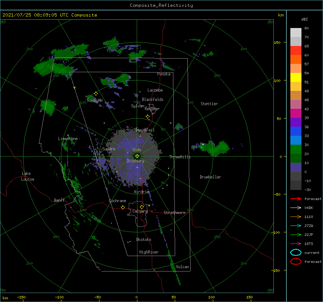Click the cyan 27ZW arrow icon
Viewport: 323px width, 302px height.
pyautogui.click(x=296, y=226)
